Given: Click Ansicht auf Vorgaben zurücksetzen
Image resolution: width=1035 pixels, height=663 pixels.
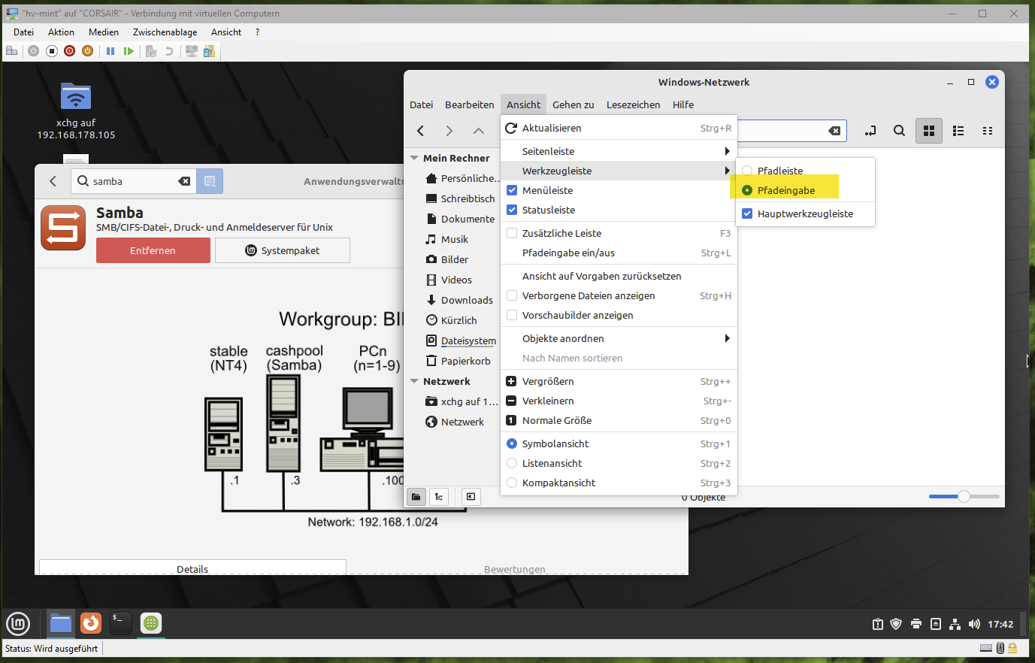Looking at the screenshot, I should point(619,276).
